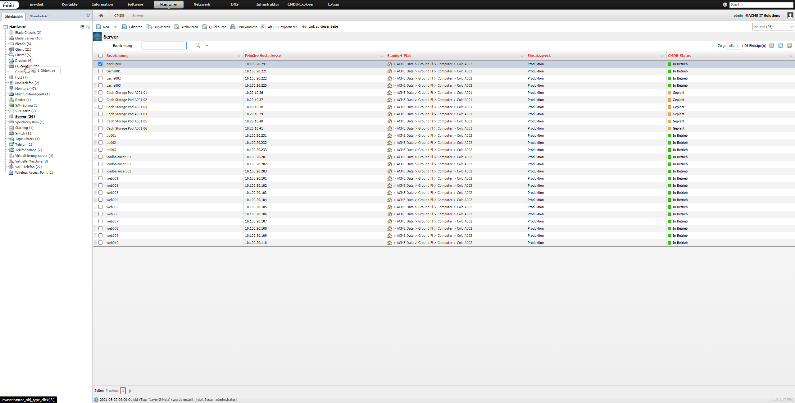Uncheck the backup001 row checkbox

coord(100,64)
